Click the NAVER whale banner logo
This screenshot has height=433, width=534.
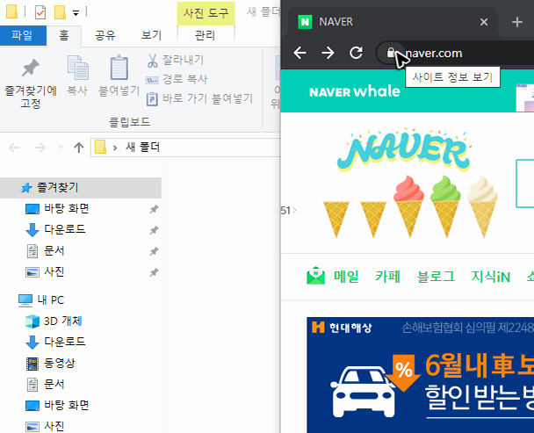tap(355, 91)
